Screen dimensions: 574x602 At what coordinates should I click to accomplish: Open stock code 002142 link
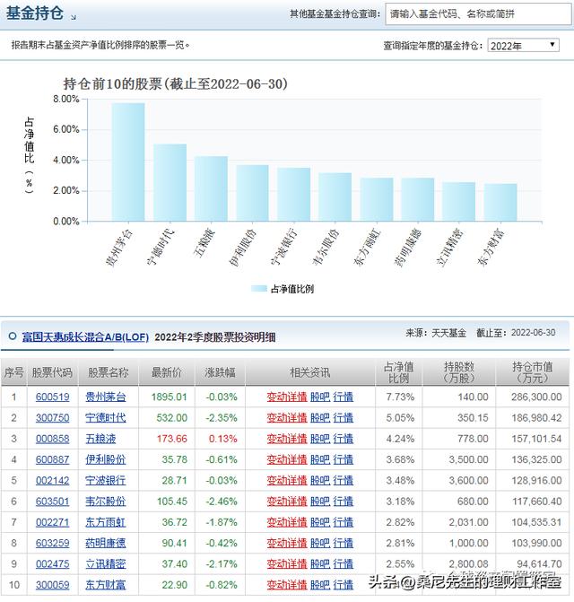[x=53, y=481]
